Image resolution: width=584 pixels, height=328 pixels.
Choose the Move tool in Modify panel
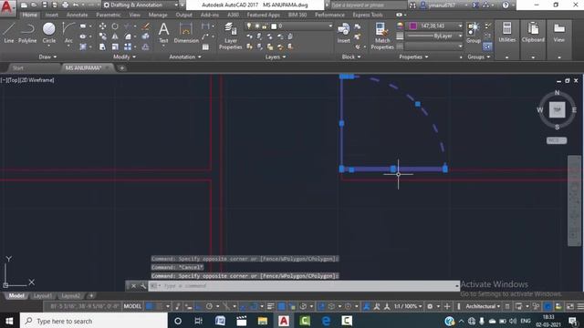[102, 26]
